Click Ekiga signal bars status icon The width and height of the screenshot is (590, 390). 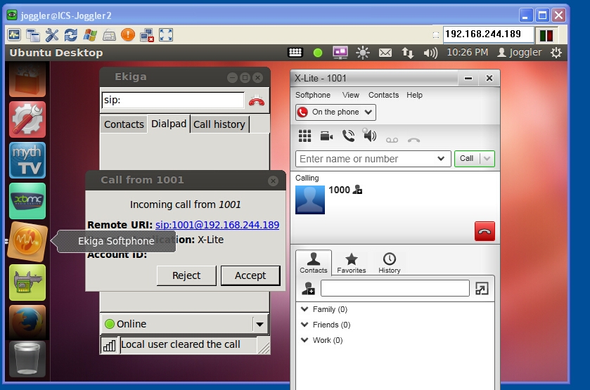coord(110,345)
